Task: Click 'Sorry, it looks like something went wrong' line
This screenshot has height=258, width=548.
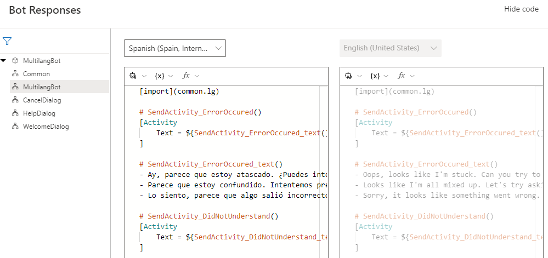Action: coord(449,196)
